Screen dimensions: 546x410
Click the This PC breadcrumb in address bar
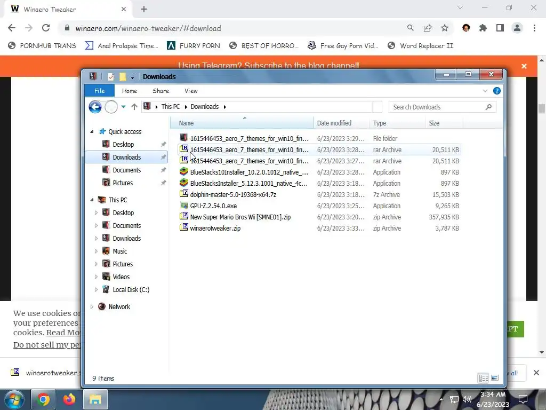click(x=171, y=107)
